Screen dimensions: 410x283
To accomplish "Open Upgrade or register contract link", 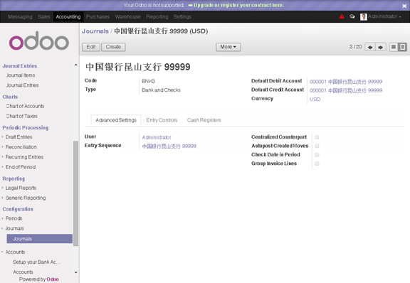I will click(236, 5).
